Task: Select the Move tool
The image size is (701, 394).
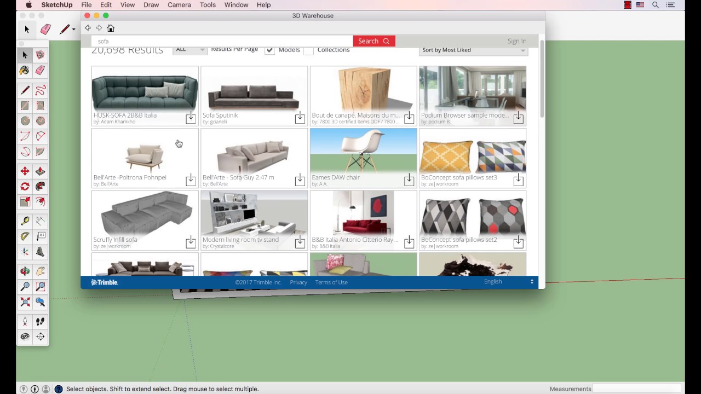Action: click(x=25, y=171)
